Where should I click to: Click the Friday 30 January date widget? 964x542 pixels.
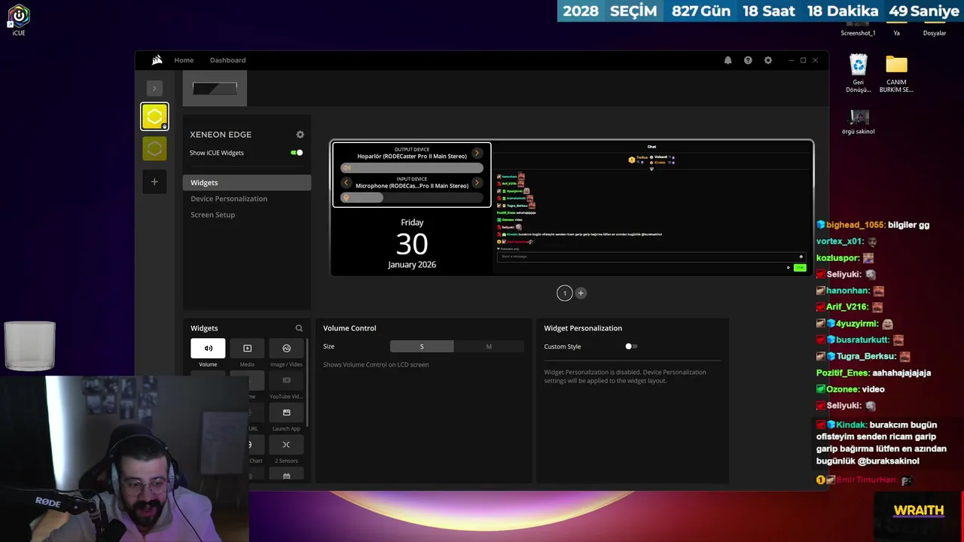412,243
